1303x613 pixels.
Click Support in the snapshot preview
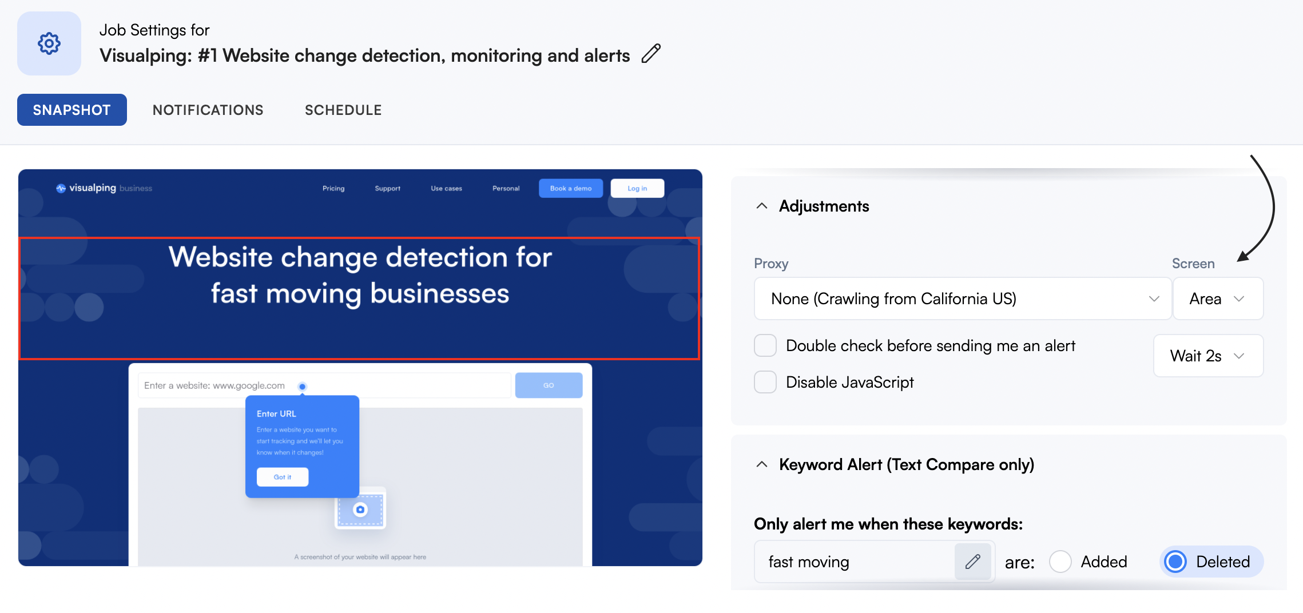pyautogui.click(x=387, y=188)
